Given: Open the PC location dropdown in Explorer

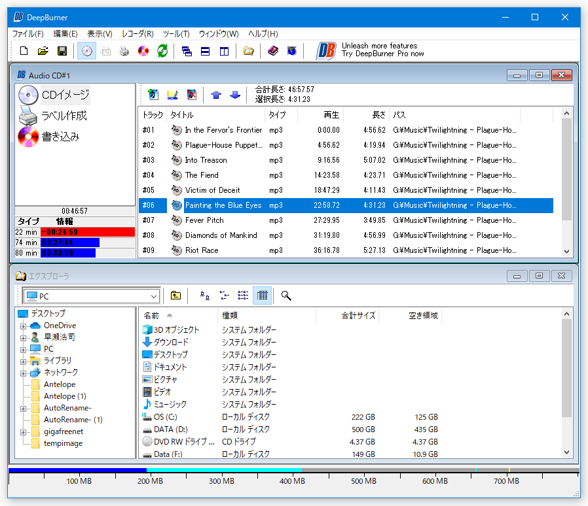Looking at the screenshot, I should (x=154, y=296).
